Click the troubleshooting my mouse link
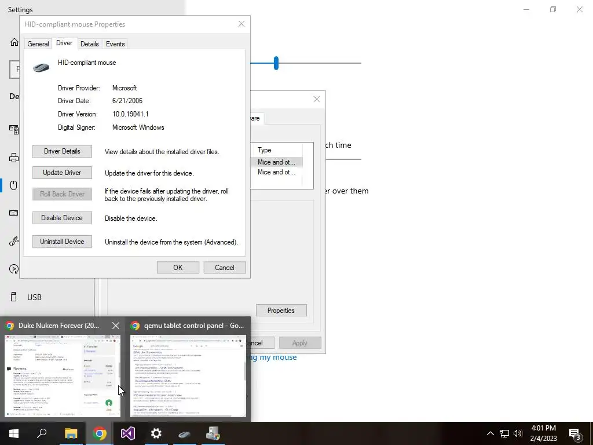This screenshot has width=593, height=445. click(x=273, y=357)
